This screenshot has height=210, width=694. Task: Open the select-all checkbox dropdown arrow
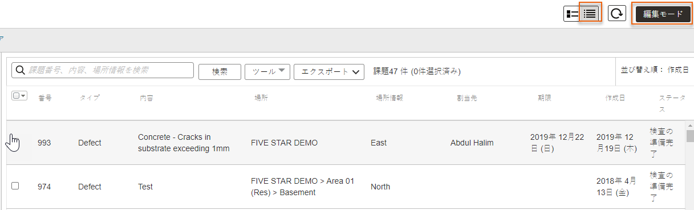[x=23, y=96]
